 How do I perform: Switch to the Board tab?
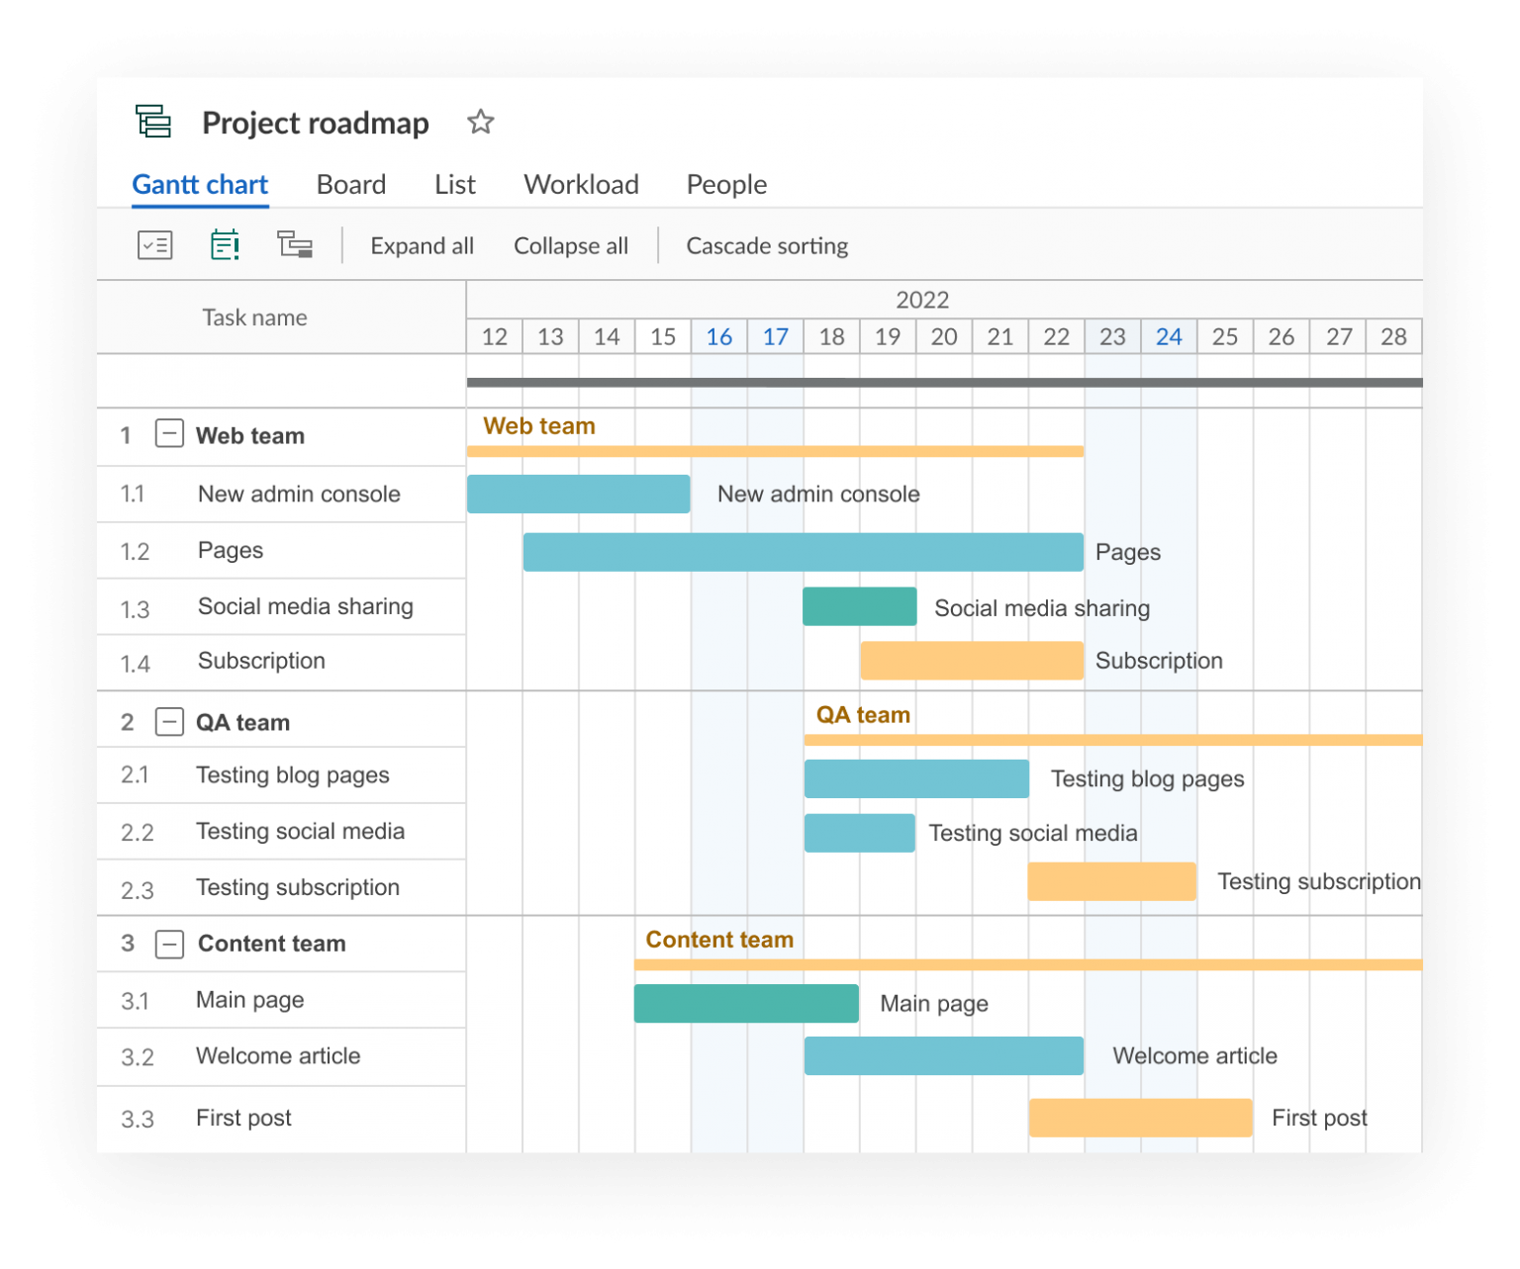(351, 185)
